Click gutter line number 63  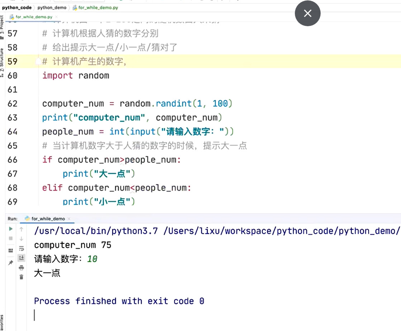pyautogui.click(x=12, y=118)
